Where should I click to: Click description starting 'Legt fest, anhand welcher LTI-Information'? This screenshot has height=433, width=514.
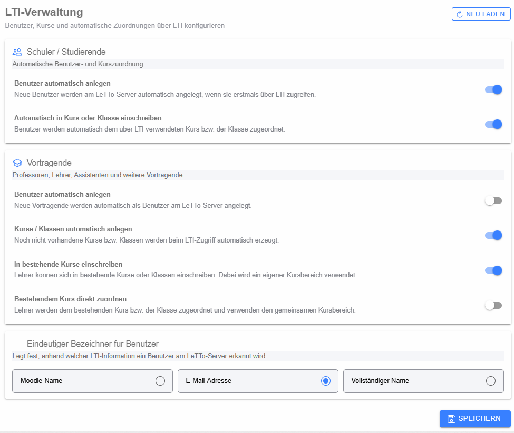point(140,356)
